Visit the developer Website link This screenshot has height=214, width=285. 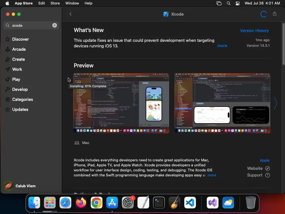pyautogui.click(x=258, y=168)
